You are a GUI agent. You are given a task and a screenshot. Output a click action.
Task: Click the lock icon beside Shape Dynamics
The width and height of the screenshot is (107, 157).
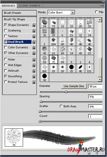click(x=34, y=25)
